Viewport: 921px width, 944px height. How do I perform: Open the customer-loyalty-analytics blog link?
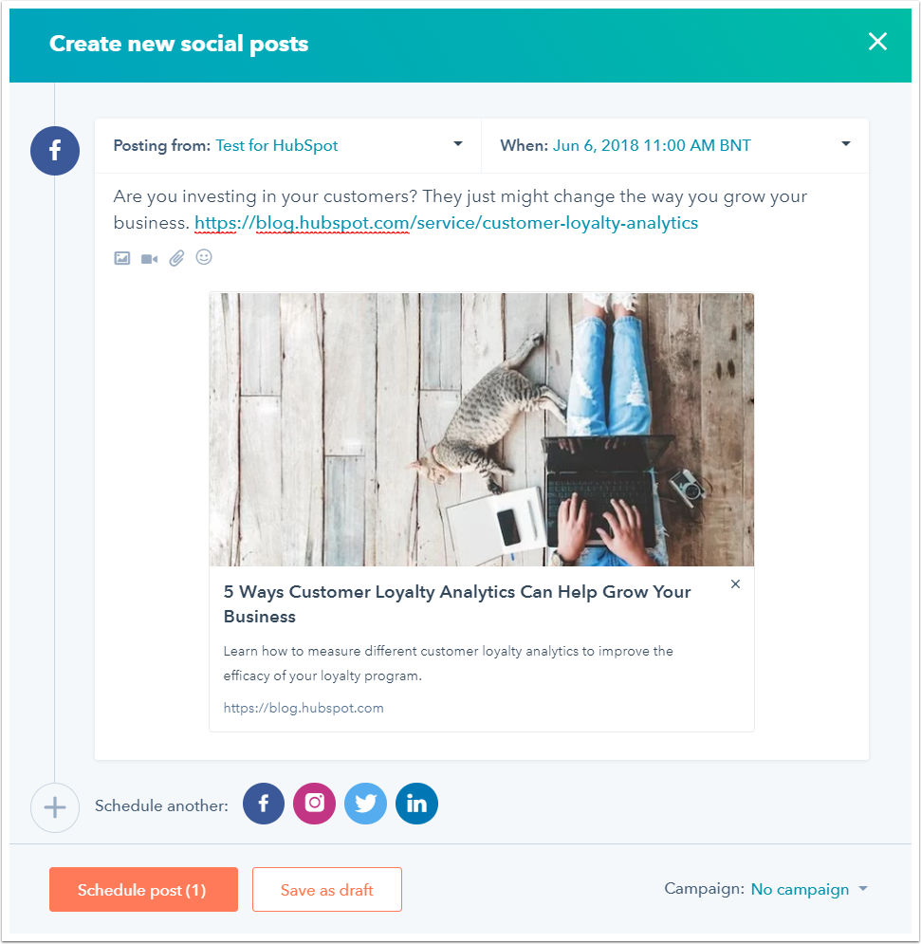tap(446, 224)
